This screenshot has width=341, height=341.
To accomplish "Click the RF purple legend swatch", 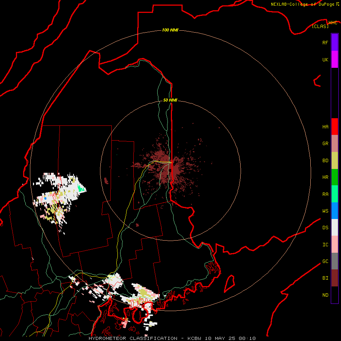I will [x=335, y=42].
